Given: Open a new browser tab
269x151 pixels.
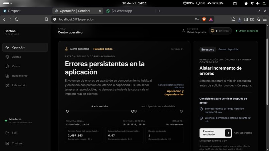Looking at the screenshot, I should click(159, 11).
